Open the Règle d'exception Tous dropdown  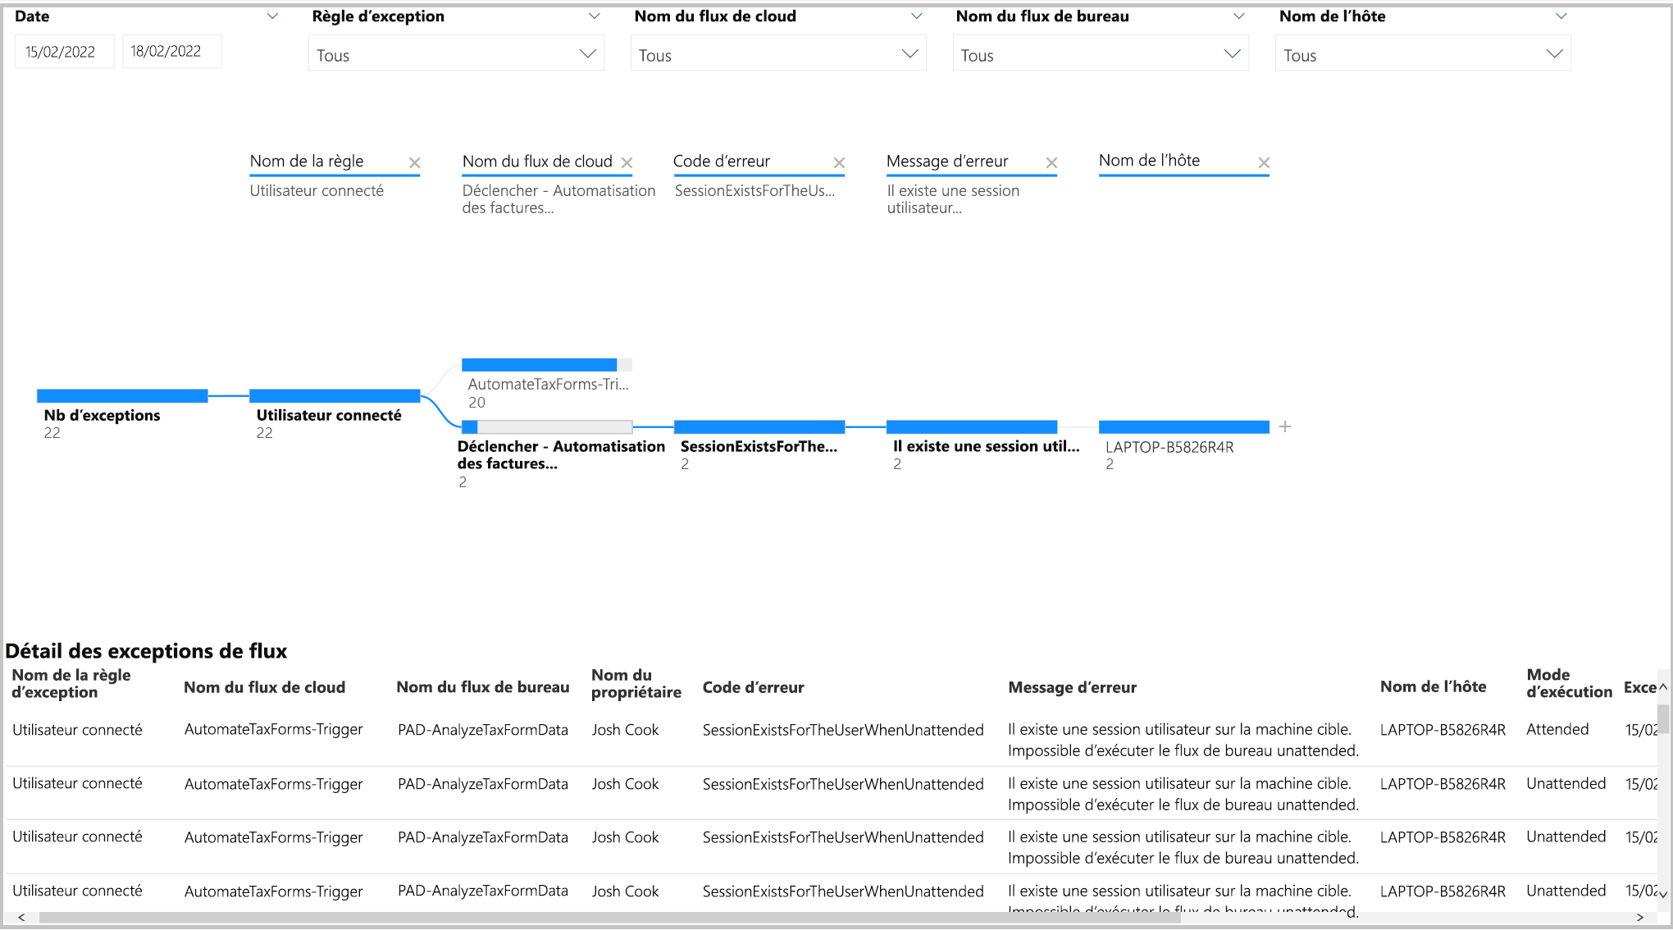[456, 54]
